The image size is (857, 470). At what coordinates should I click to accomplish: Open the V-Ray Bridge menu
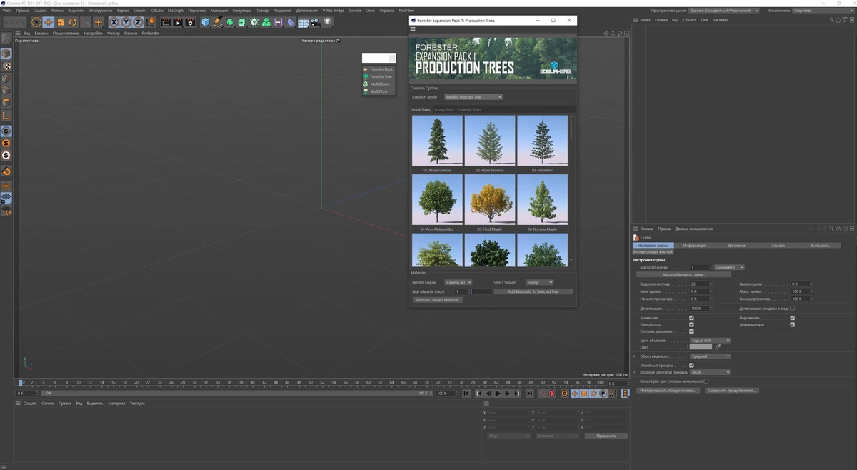tap(334, 11)
